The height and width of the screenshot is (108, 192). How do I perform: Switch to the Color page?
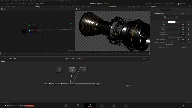pos(102,106)
